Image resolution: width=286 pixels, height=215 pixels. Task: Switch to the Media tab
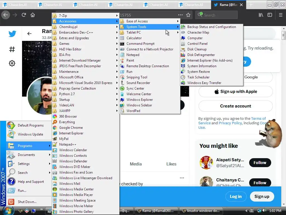[136, 164]
